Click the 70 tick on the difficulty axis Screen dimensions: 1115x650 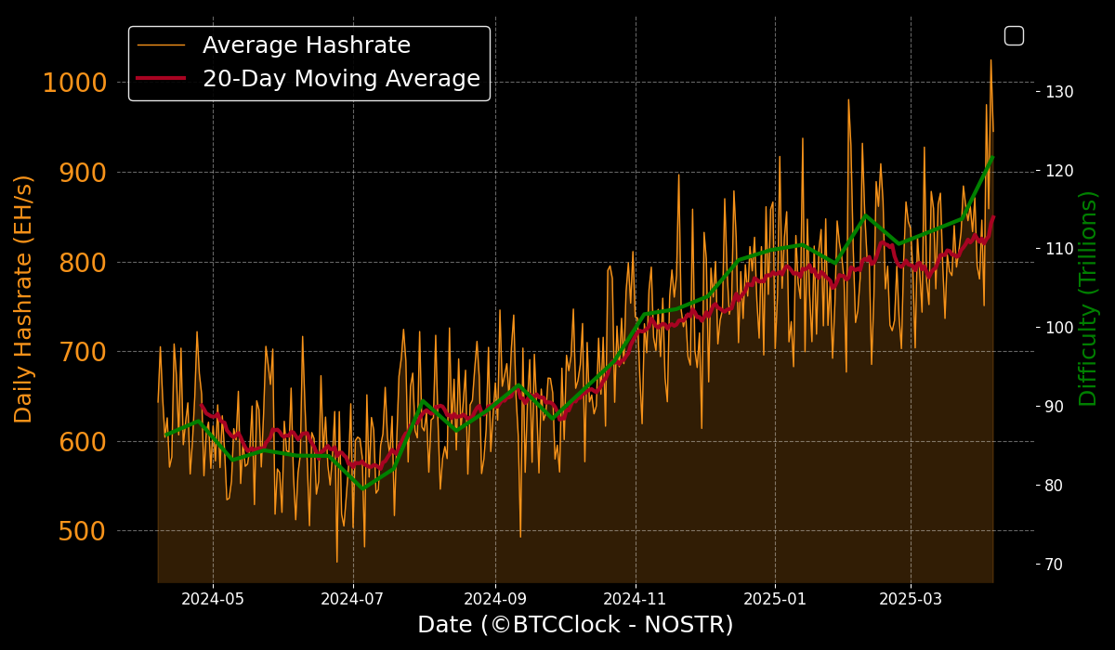[1055, 565]
